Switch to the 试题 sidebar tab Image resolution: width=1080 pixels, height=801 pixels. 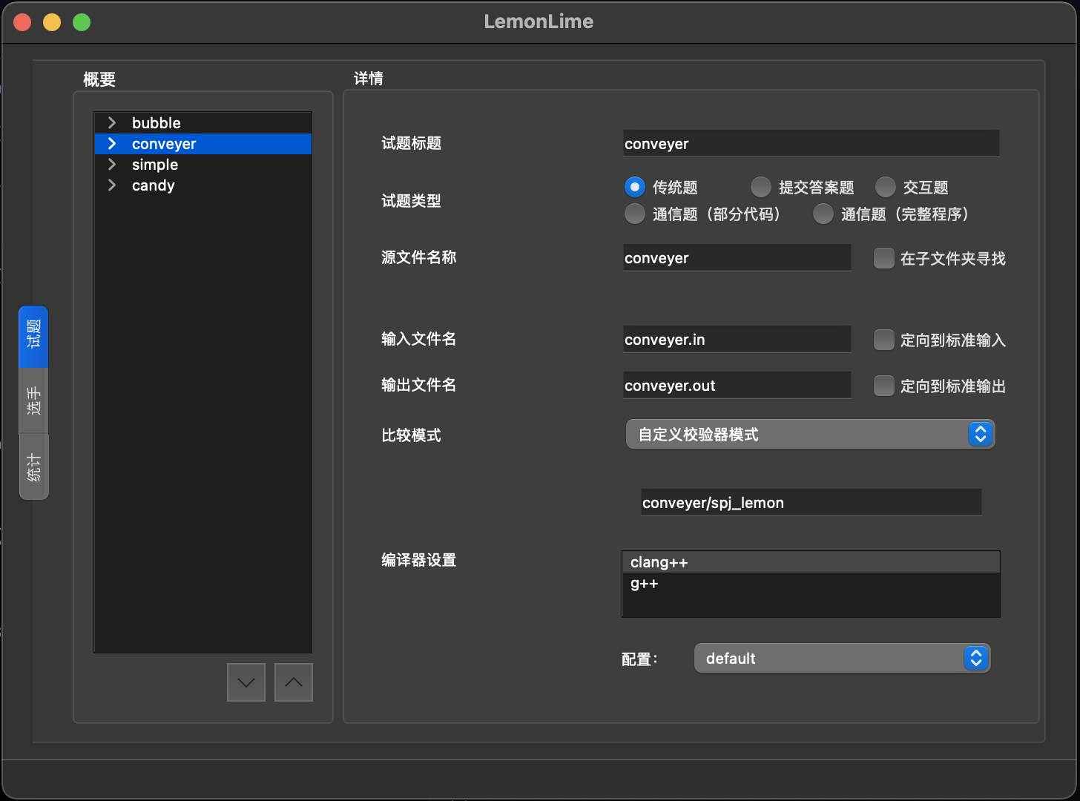33,336
